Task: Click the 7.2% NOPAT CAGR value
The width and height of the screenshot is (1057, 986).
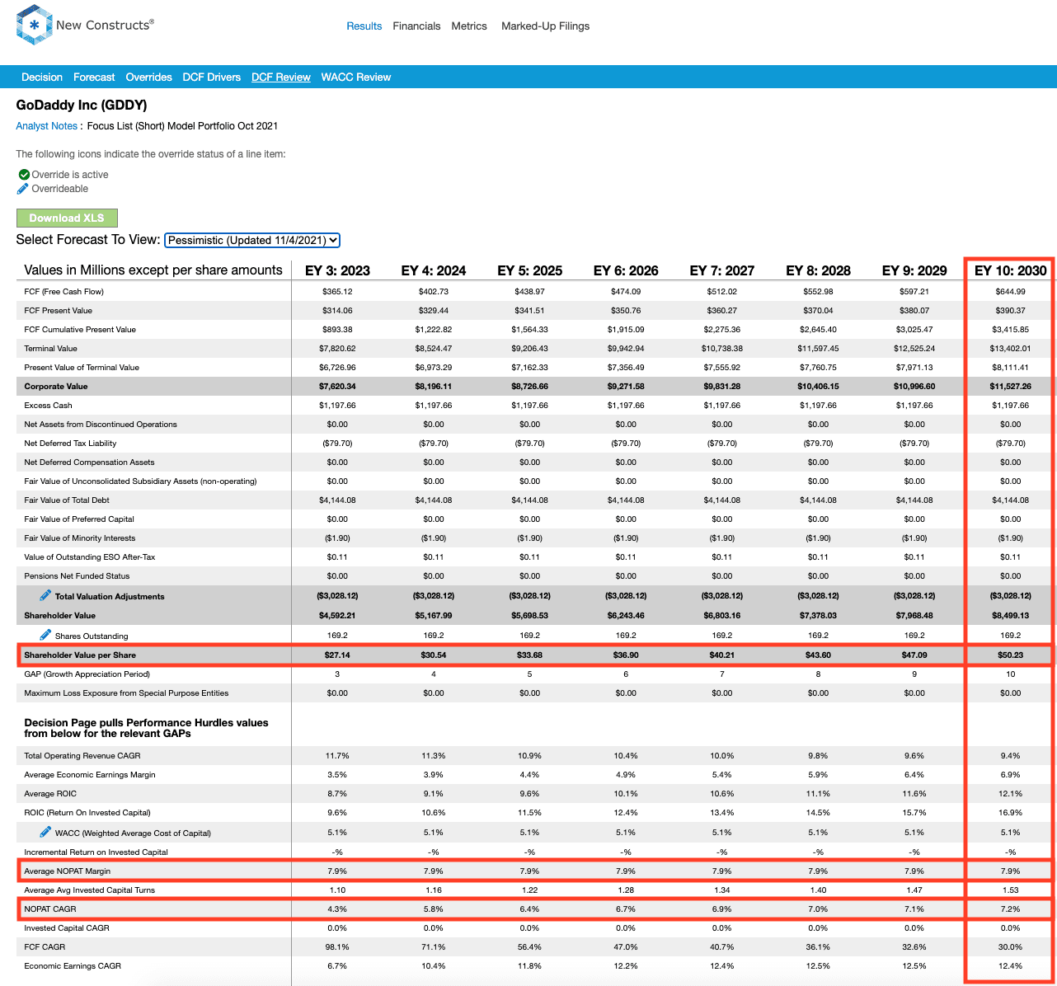Action: coord(1011,909)
